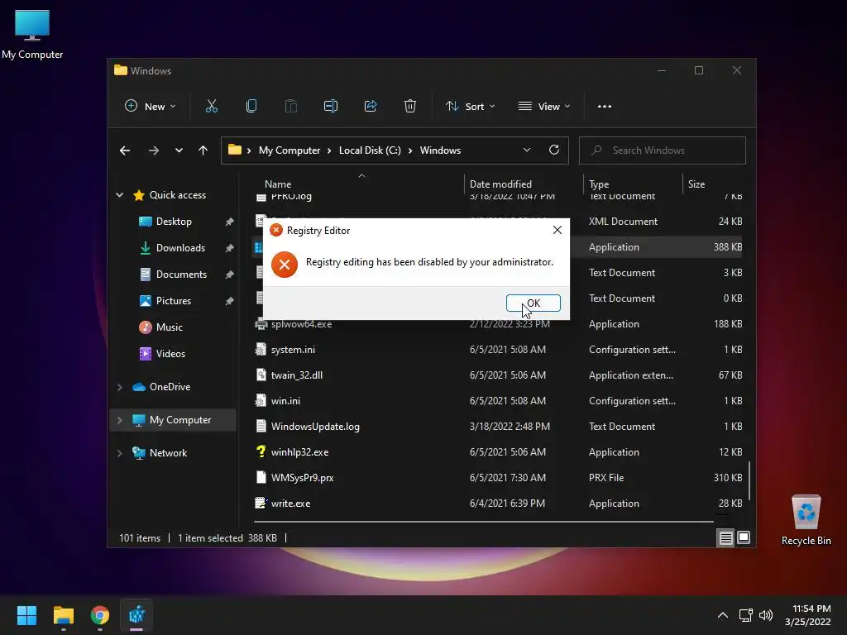Click the Search Windows field
This screenshot has width=847, height=635.
pyautogui.click(x=663, y=150)
